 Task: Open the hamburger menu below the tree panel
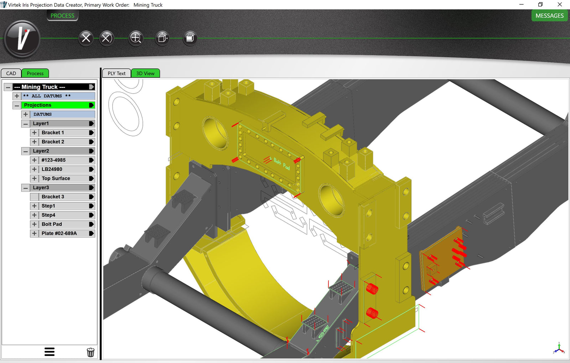click(50, 352)
